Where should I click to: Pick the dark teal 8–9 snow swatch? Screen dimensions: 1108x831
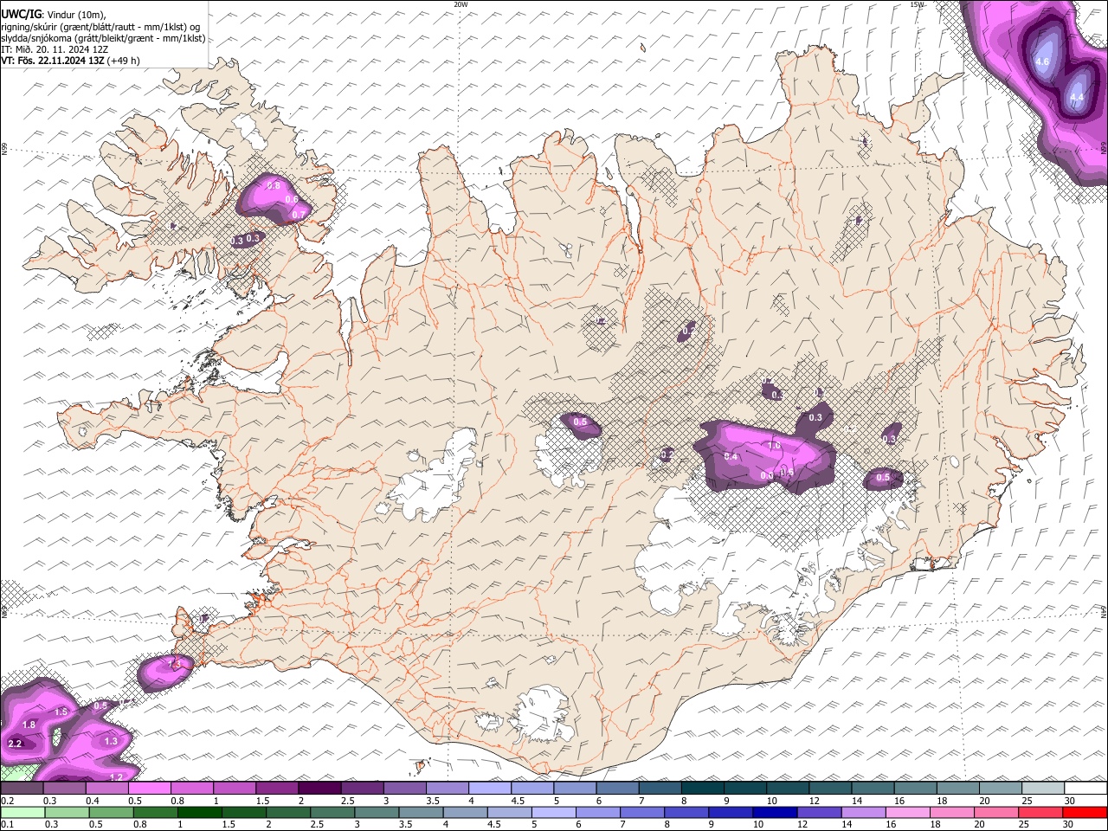(x=702, y=789)
